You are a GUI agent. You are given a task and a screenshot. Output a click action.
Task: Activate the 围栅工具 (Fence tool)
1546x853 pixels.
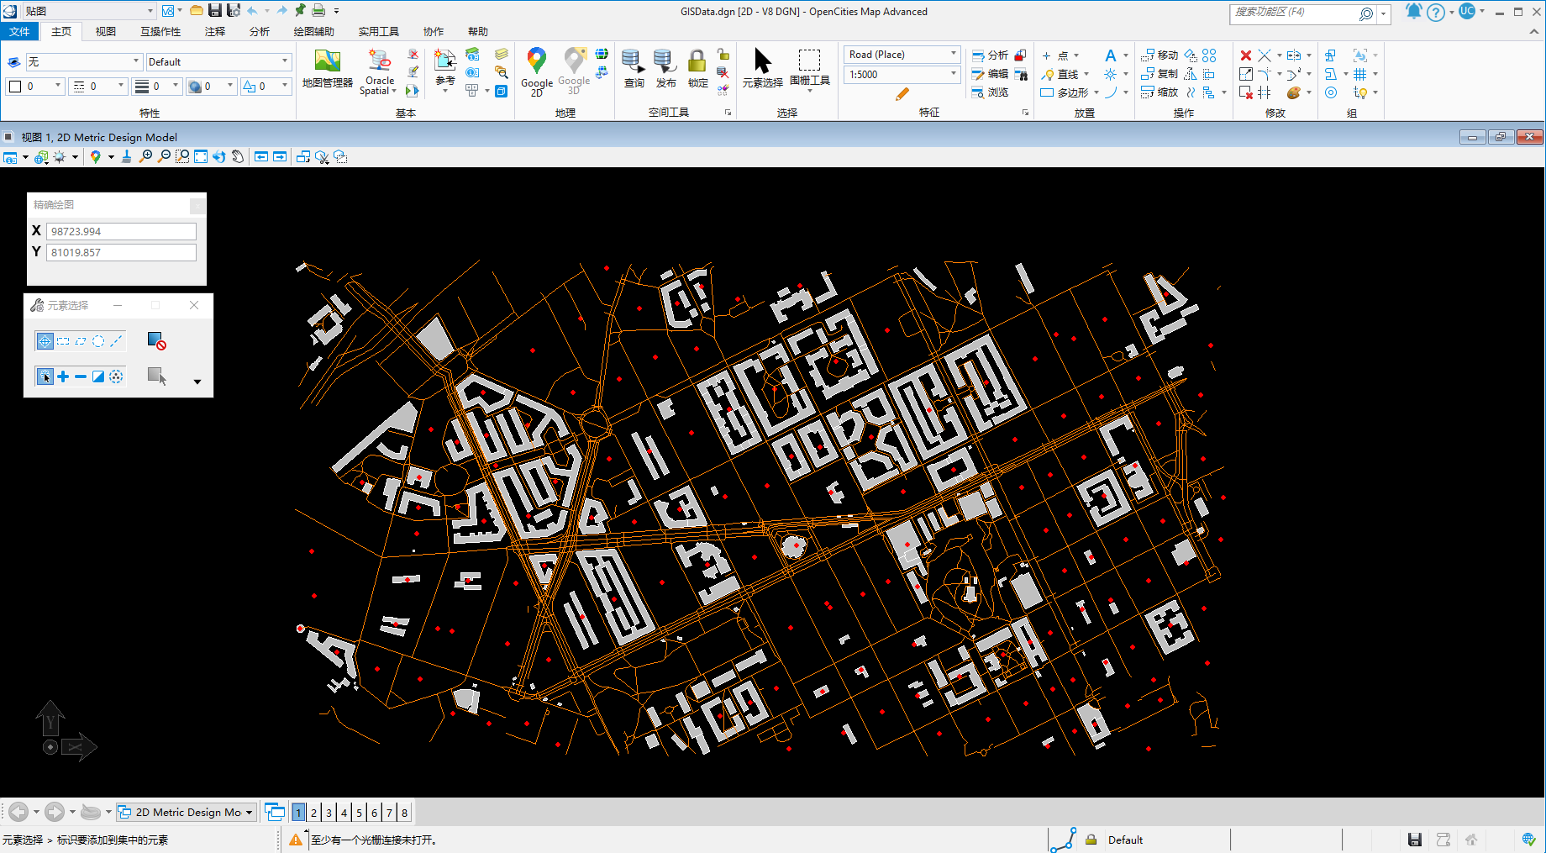click(809, 71)
